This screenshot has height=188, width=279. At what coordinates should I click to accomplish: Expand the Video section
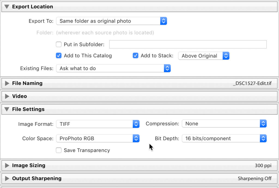tap(7, 96)
